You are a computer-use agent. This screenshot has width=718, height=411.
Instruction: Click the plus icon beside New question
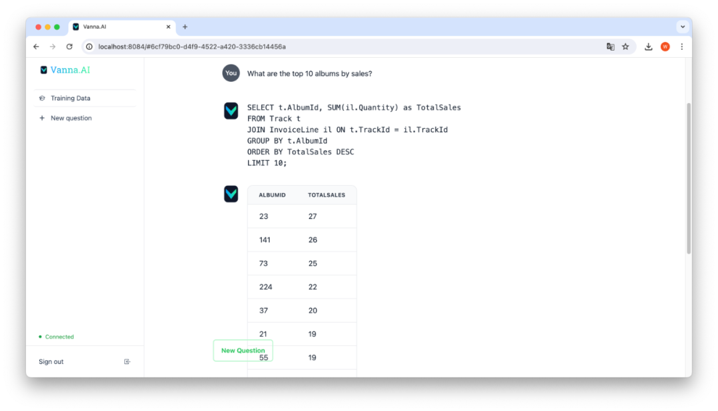coord(42,118)
